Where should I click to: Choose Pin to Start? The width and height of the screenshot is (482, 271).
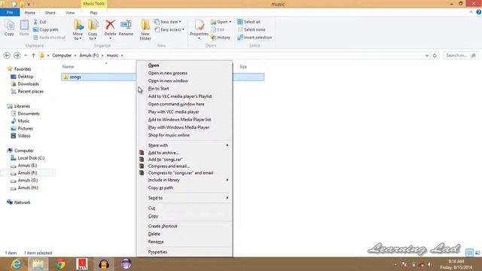[185, 89]
